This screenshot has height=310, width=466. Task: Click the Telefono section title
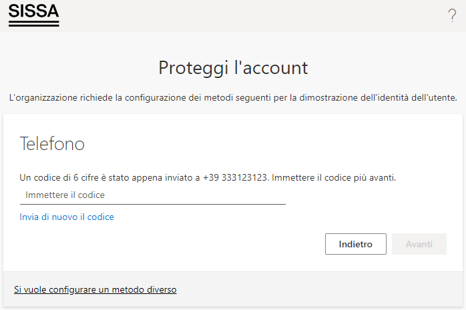[52, 143]
